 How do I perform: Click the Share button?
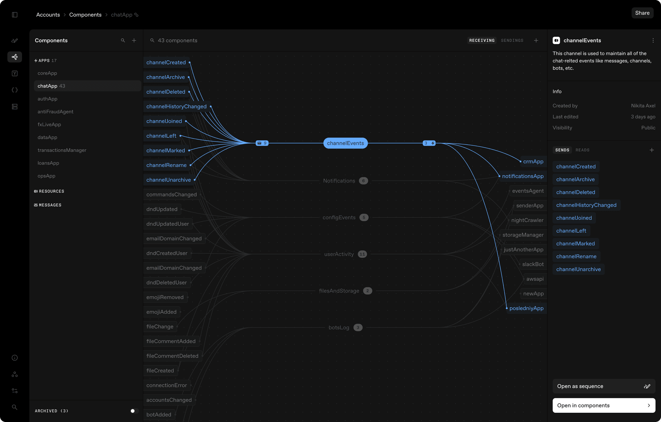[x=642, y=13]
